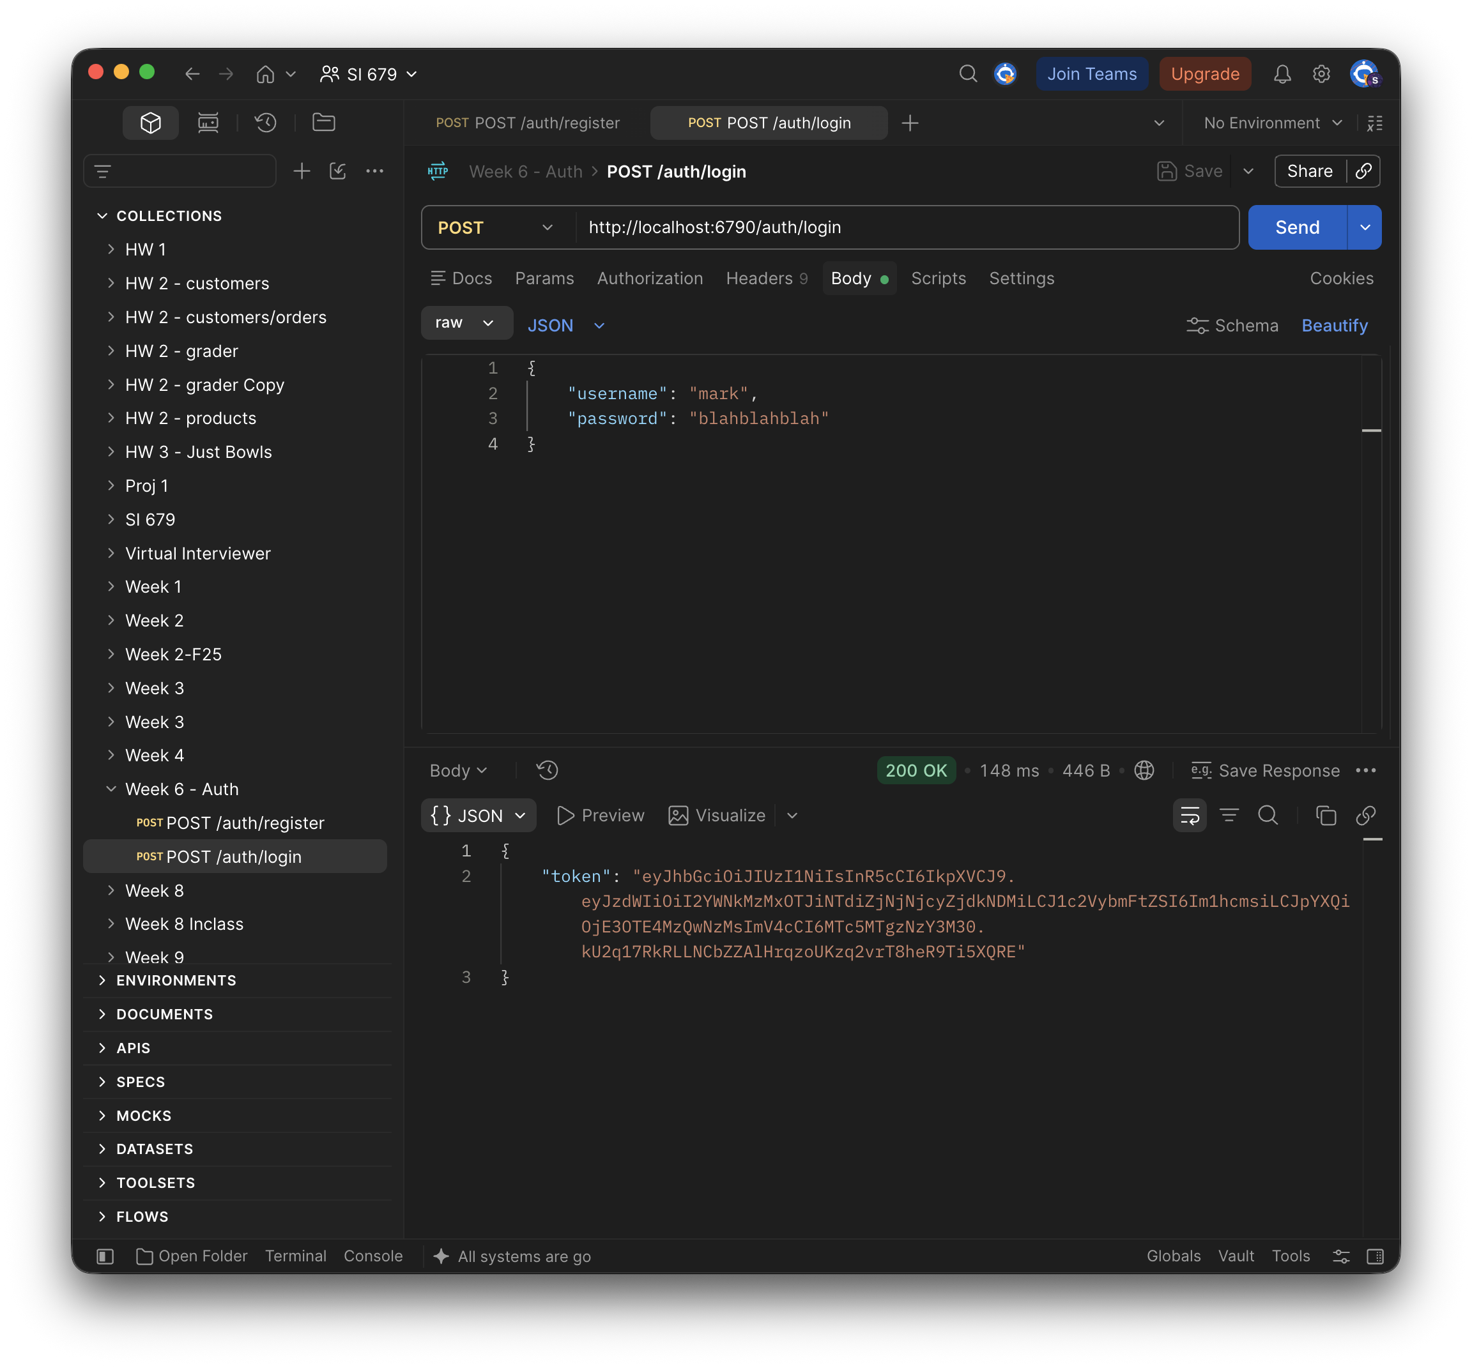Open response history clock icon
Screen dimensions: 1472x1368
coord(547,771)
